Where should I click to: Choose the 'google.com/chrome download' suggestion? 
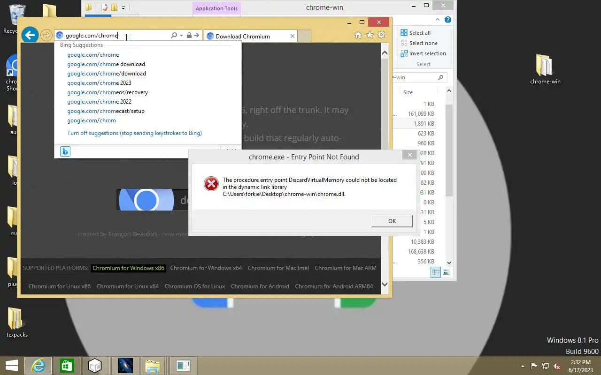pos(106,64)
